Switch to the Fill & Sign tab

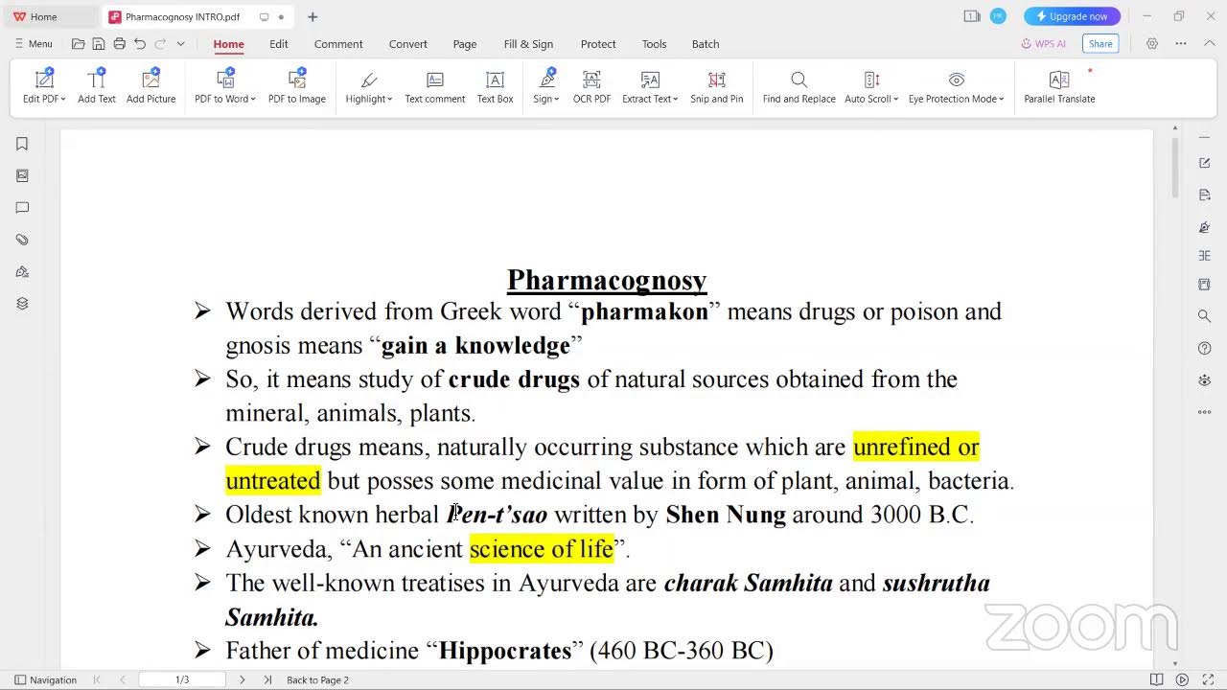click(x=528, y=44)
